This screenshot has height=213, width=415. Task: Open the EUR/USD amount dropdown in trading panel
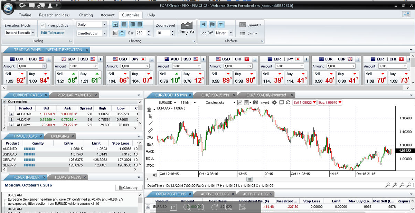pyautogui.click(x=44, y=66)
